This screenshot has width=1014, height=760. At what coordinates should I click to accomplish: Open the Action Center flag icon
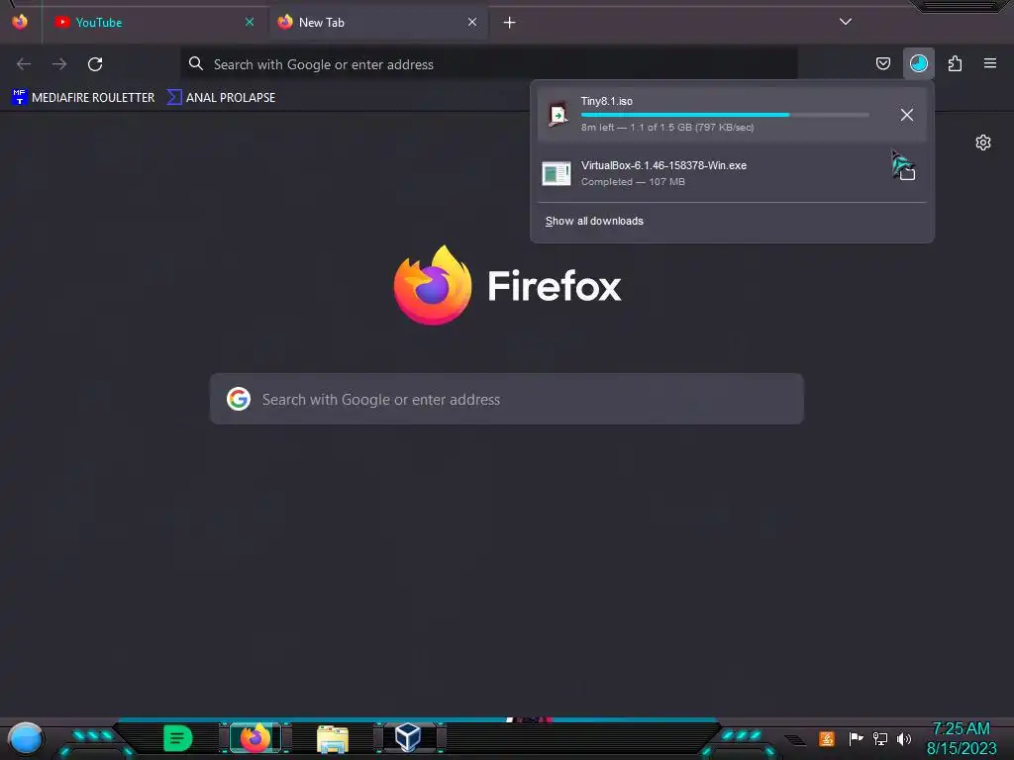(857, 738)
